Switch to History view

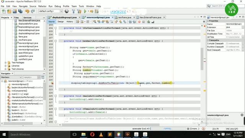pos(70,21)
